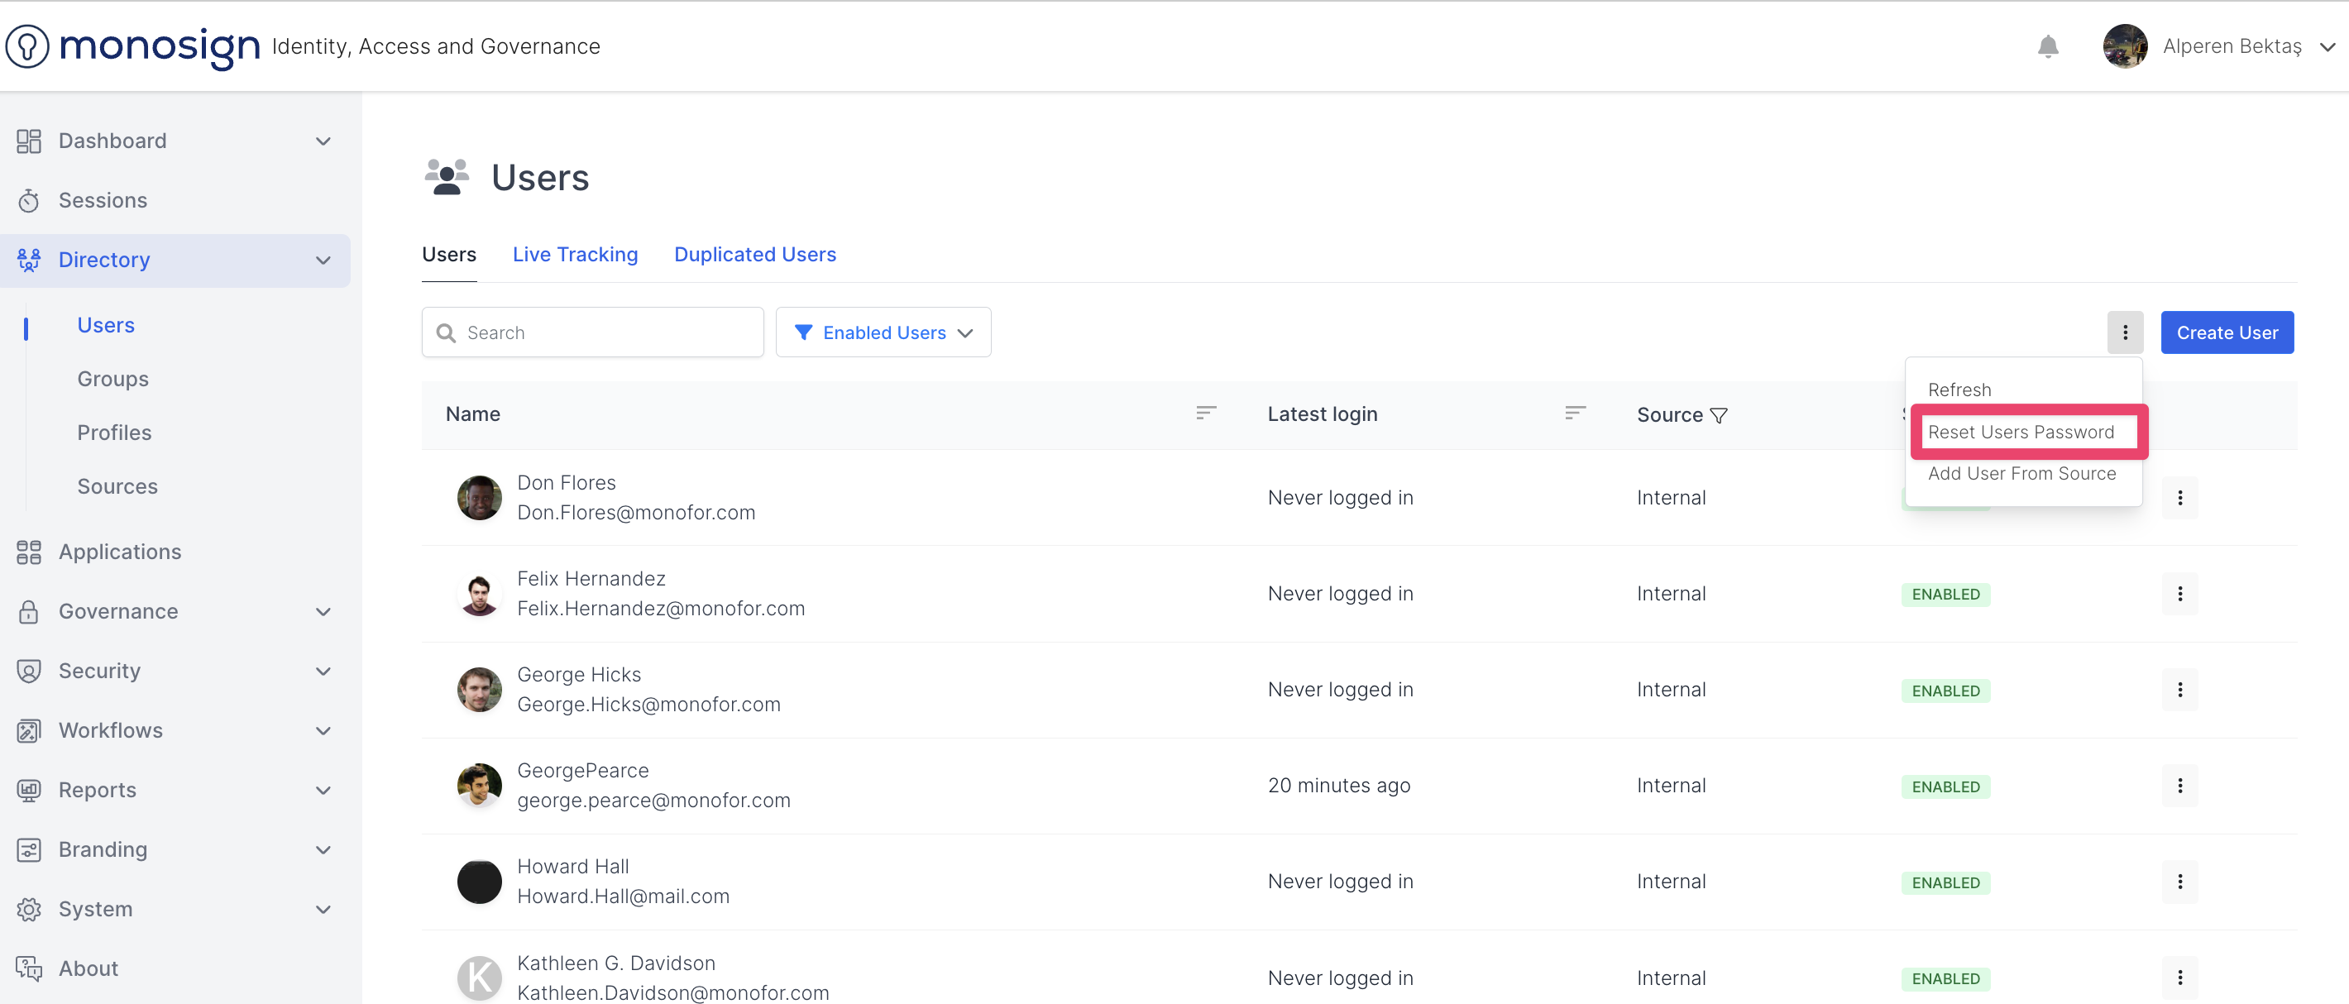Click the notification bell icon
The image size is (2349, 1004).
coord(2047,46)
